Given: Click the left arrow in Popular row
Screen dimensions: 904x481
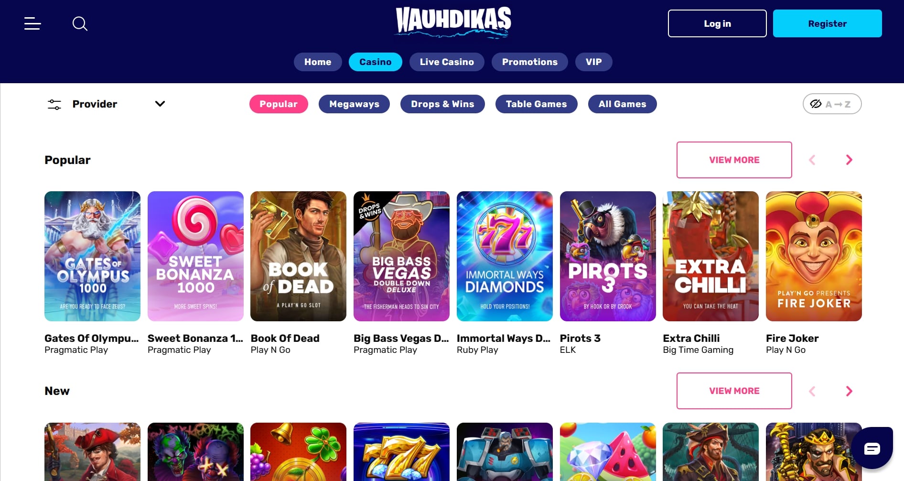Looking at the screenshot, I should pyautogui.click(x=812, y=160).
